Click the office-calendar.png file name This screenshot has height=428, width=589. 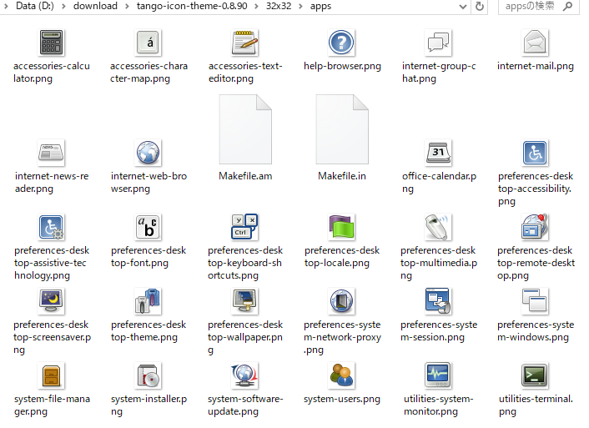(x=439, y=182)
